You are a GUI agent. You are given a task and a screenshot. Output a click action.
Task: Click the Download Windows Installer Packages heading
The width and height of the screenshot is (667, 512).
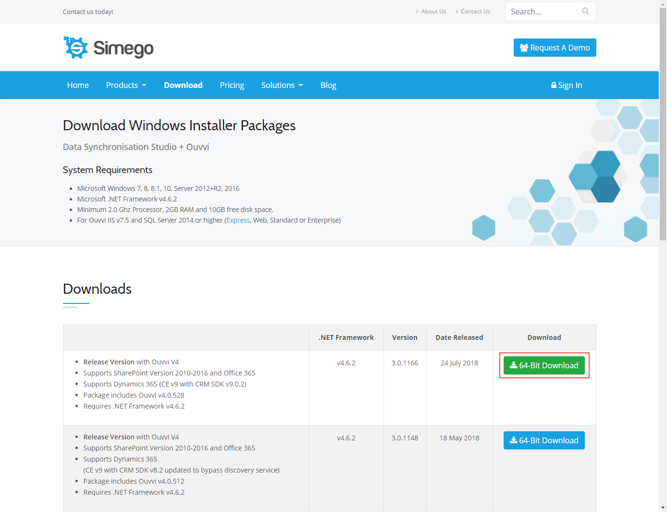coord(179,125)
